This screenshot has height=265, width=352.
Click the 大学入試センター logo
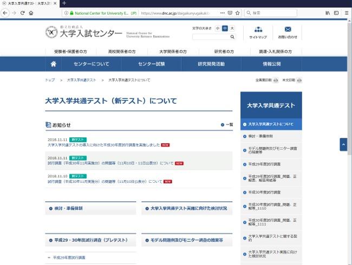pos(84,32)
